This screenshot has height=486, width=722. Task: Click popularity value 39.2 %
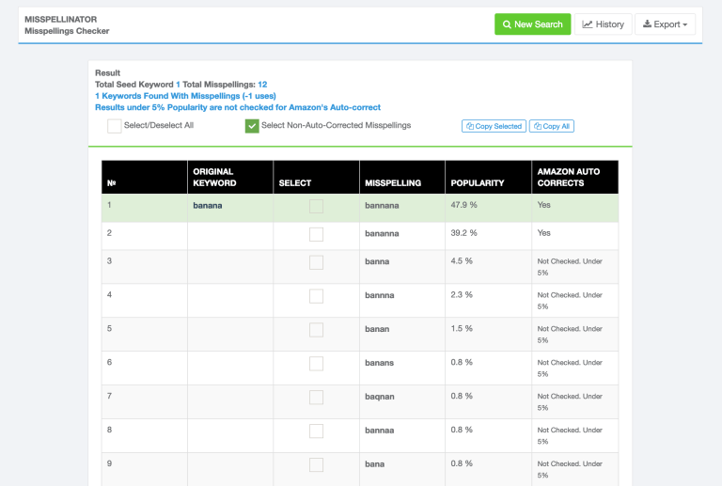point(463,233)
